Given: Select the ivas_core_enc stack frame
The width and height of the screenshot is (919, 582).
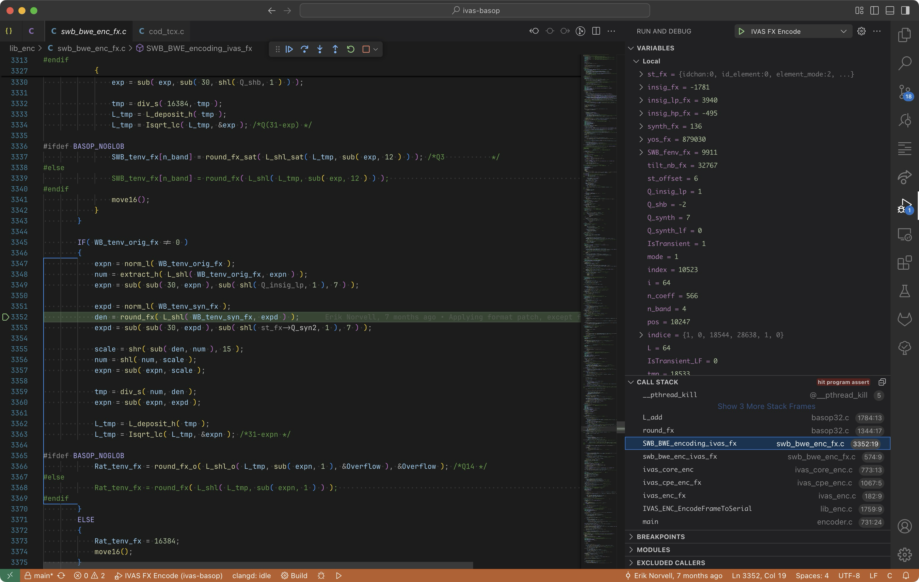Looking at the screenshot, I should [668, 469].
